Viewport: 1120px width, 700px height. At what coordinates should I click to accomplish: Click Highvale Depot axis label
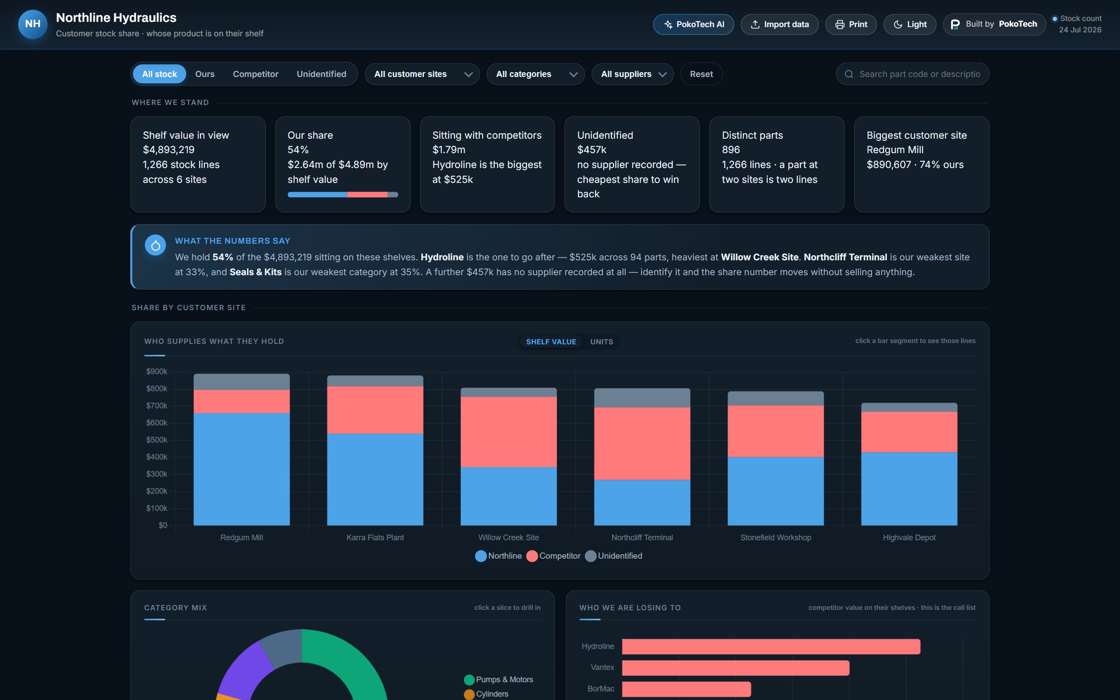909,538
